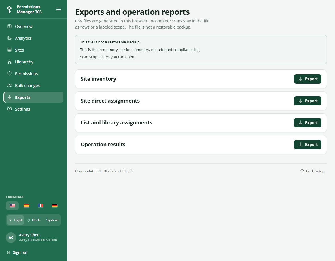The image size is (335, 261).
Task: Collapse sidebar with hamburger menu icon
Action: 59,10
